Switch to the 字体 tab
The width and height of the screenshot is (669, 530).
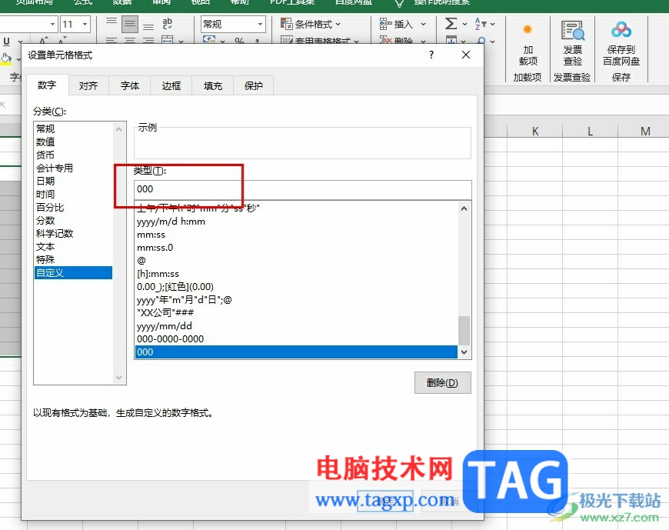(x=130, y=86)
